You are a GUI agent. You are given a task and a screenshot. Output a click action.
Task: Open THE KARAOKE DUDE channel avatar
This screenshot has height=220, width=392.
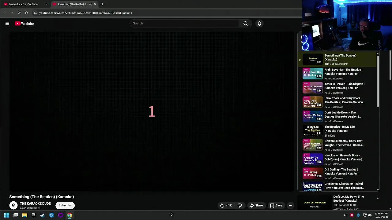click(x=13, y=206)
